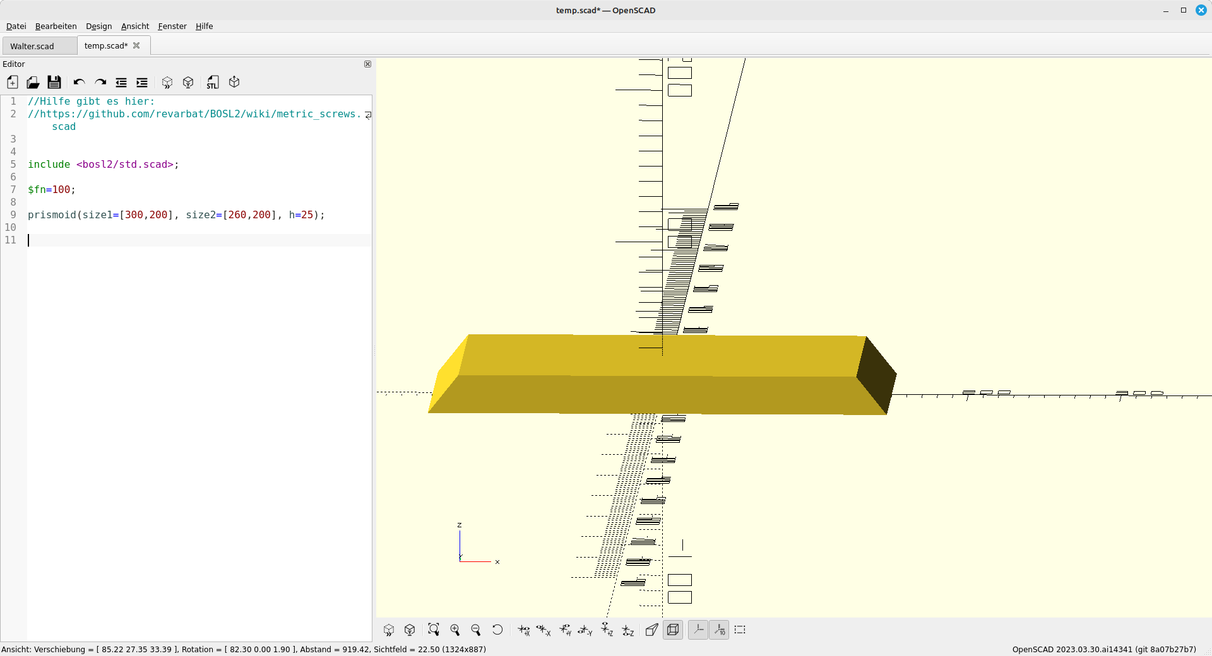This screenshot has width=1212, height=656.
Task: Switch to perspective projection
Action: 651,630
